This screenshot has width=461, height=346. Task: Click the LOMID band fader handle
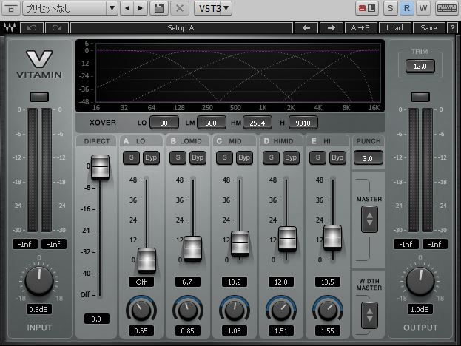click(193, 248)
